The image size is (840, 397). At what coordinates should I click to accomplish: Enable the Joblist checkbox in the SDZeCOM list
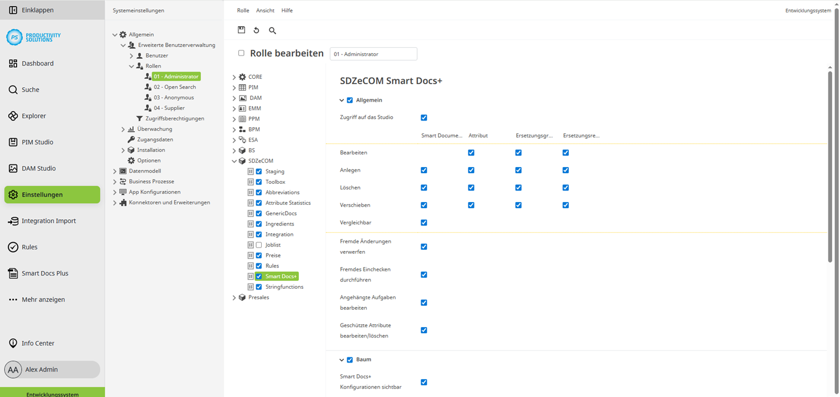[x=258, y=244]
